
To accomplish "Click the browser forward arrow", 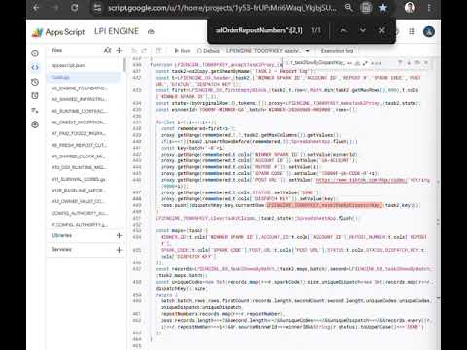I will pyautogui.click(x=55, y=7).
